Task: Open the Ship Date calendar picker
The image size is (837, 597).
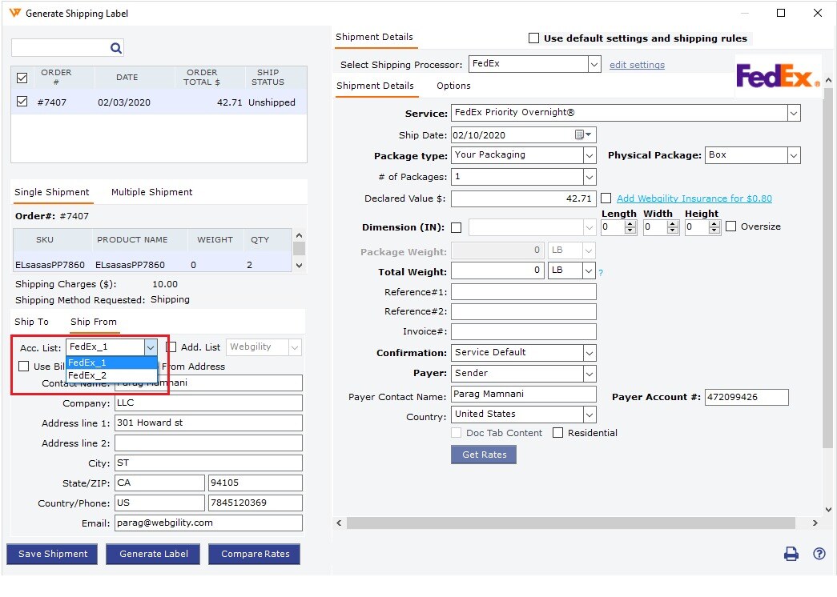Action: click(x=583, y=135)
